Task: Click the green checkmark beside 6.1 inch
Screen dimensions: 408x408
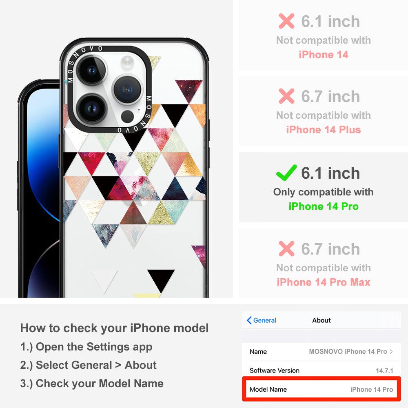Action: point(286,173)
